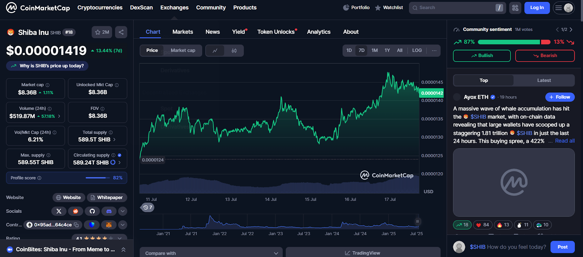
Task: Set chart range to 1M
Action: pos(375,51)
